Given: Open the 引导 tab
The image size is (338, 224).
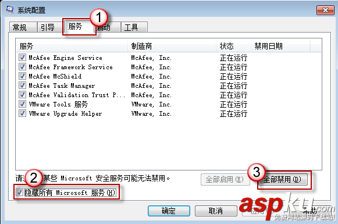Looking at the screenshot, I should (49, 27).
